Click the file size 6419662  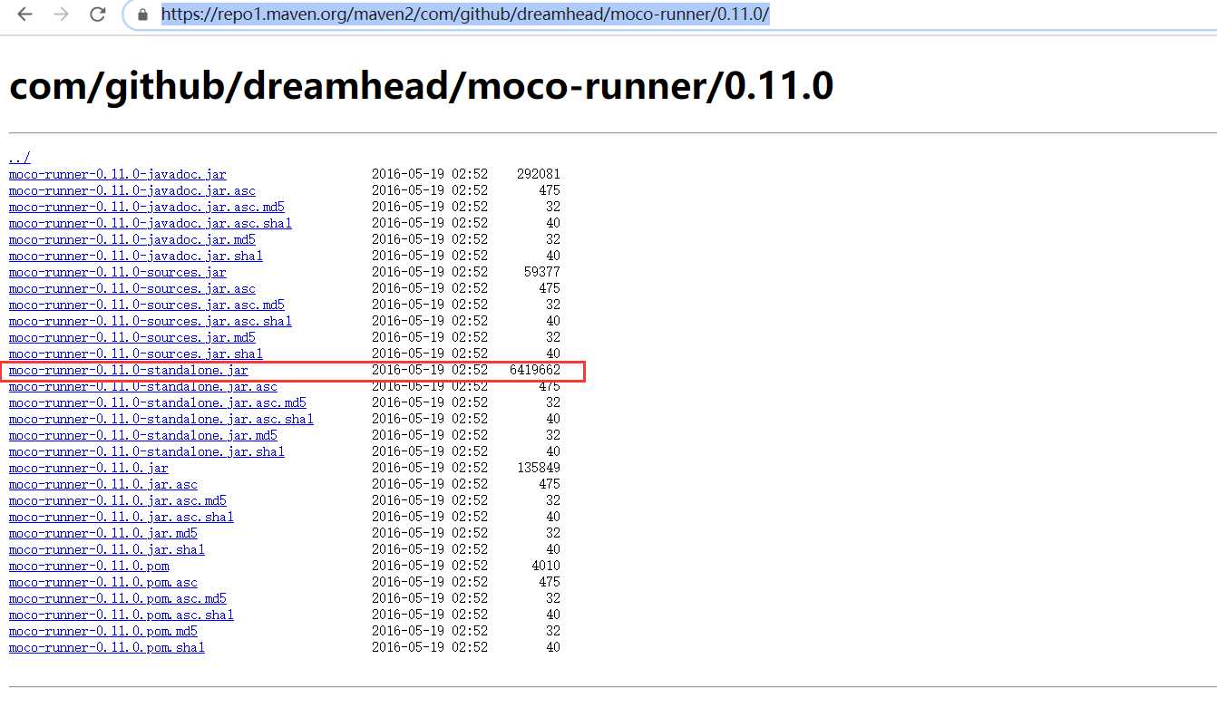pyautogui.click(x=535, y=370)
